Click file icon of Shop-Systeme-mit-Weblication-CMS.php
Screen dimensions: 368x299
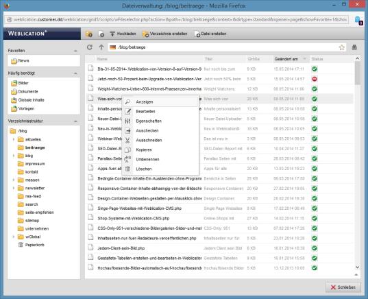coord(90,218)
